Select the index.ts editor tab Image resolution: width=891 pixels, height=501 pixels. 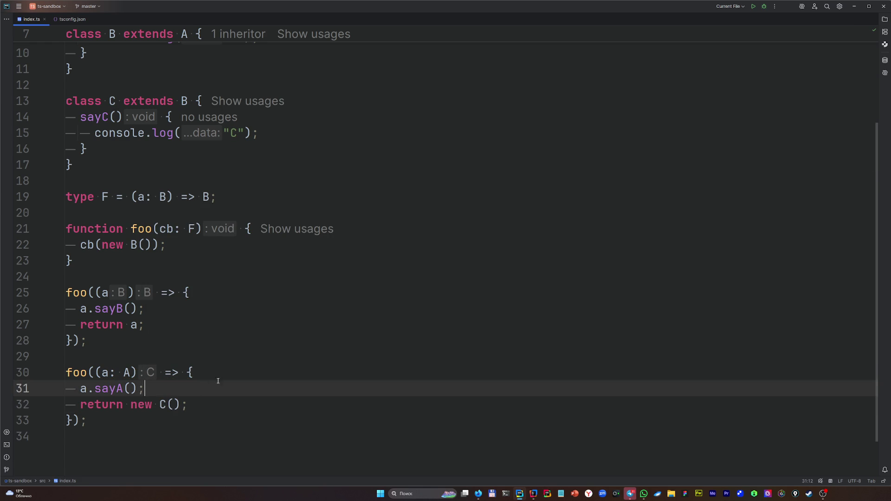coord(31,19)
